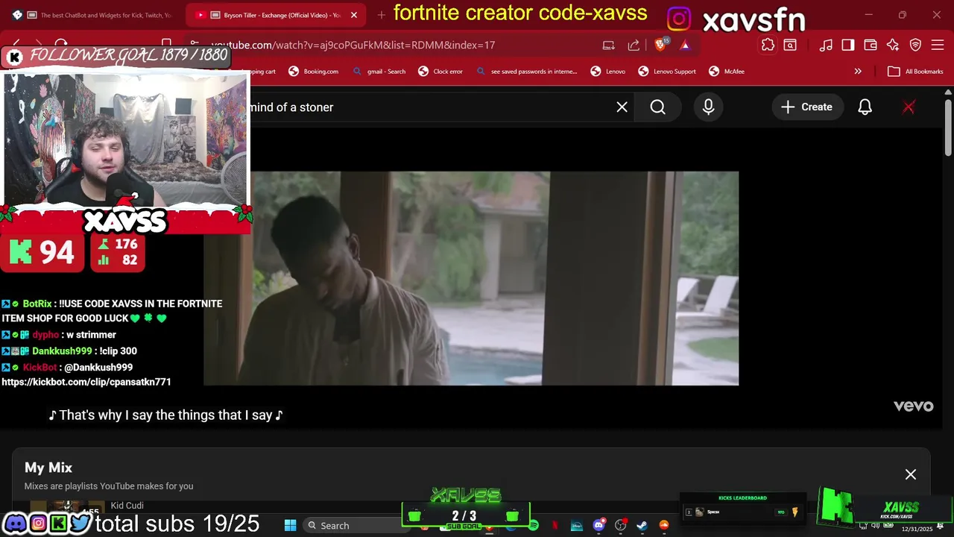Open the Brave playlist music note icon

(x=826, y=45)
